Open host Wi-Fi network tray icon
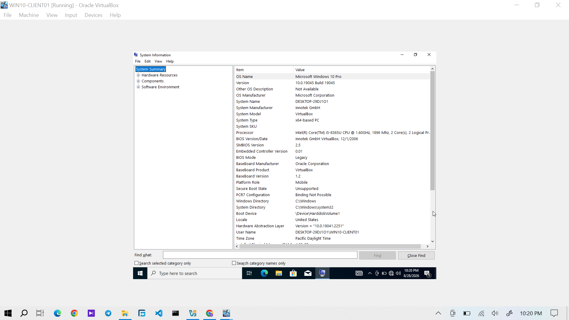 coord(481,313)
